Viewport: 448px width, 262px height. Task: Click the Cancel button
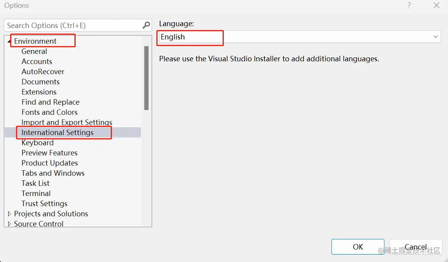click(416, 247)
